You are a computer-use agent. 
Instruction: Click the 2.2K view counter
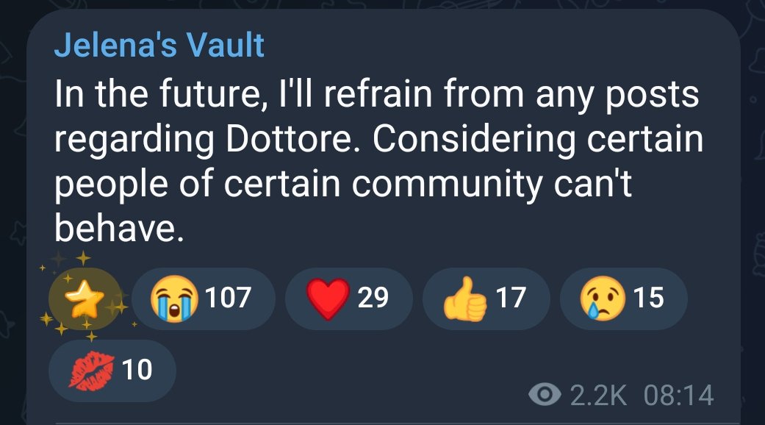[x=598, y=395]
